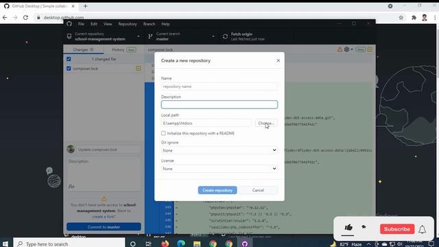
Task: Click the Commit to master button
Action: tap(104, 227)
